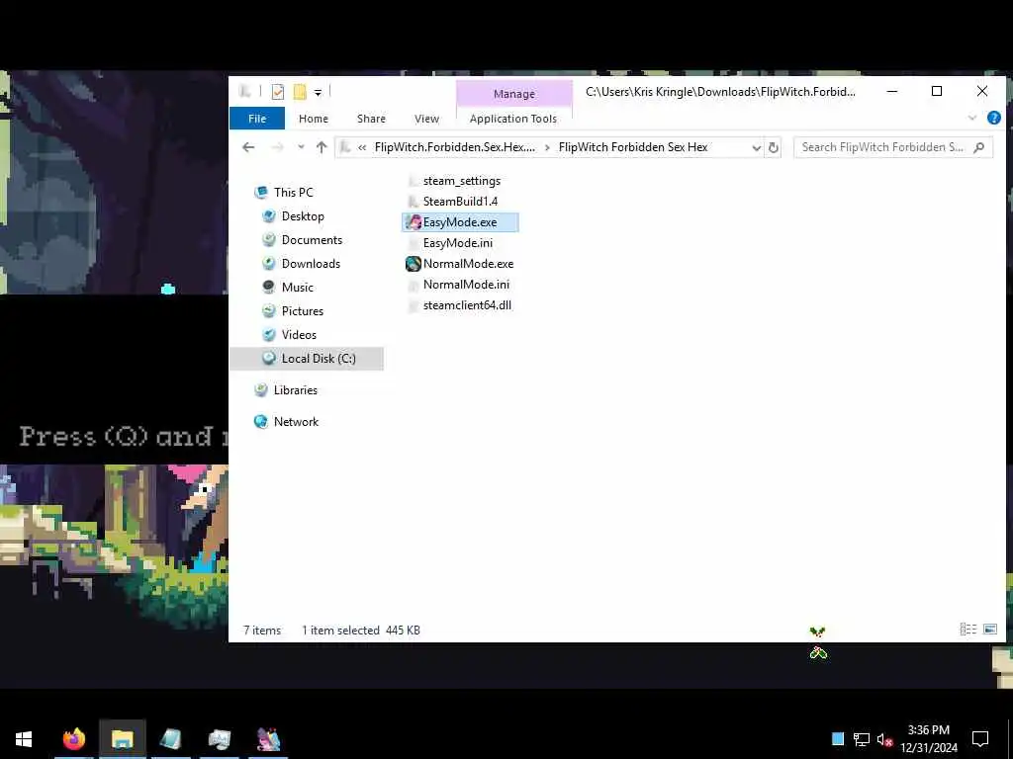This screenshot has width=1013, height=759.
Task: Open the computer app taskbar icon
Action: pos(219,739)
